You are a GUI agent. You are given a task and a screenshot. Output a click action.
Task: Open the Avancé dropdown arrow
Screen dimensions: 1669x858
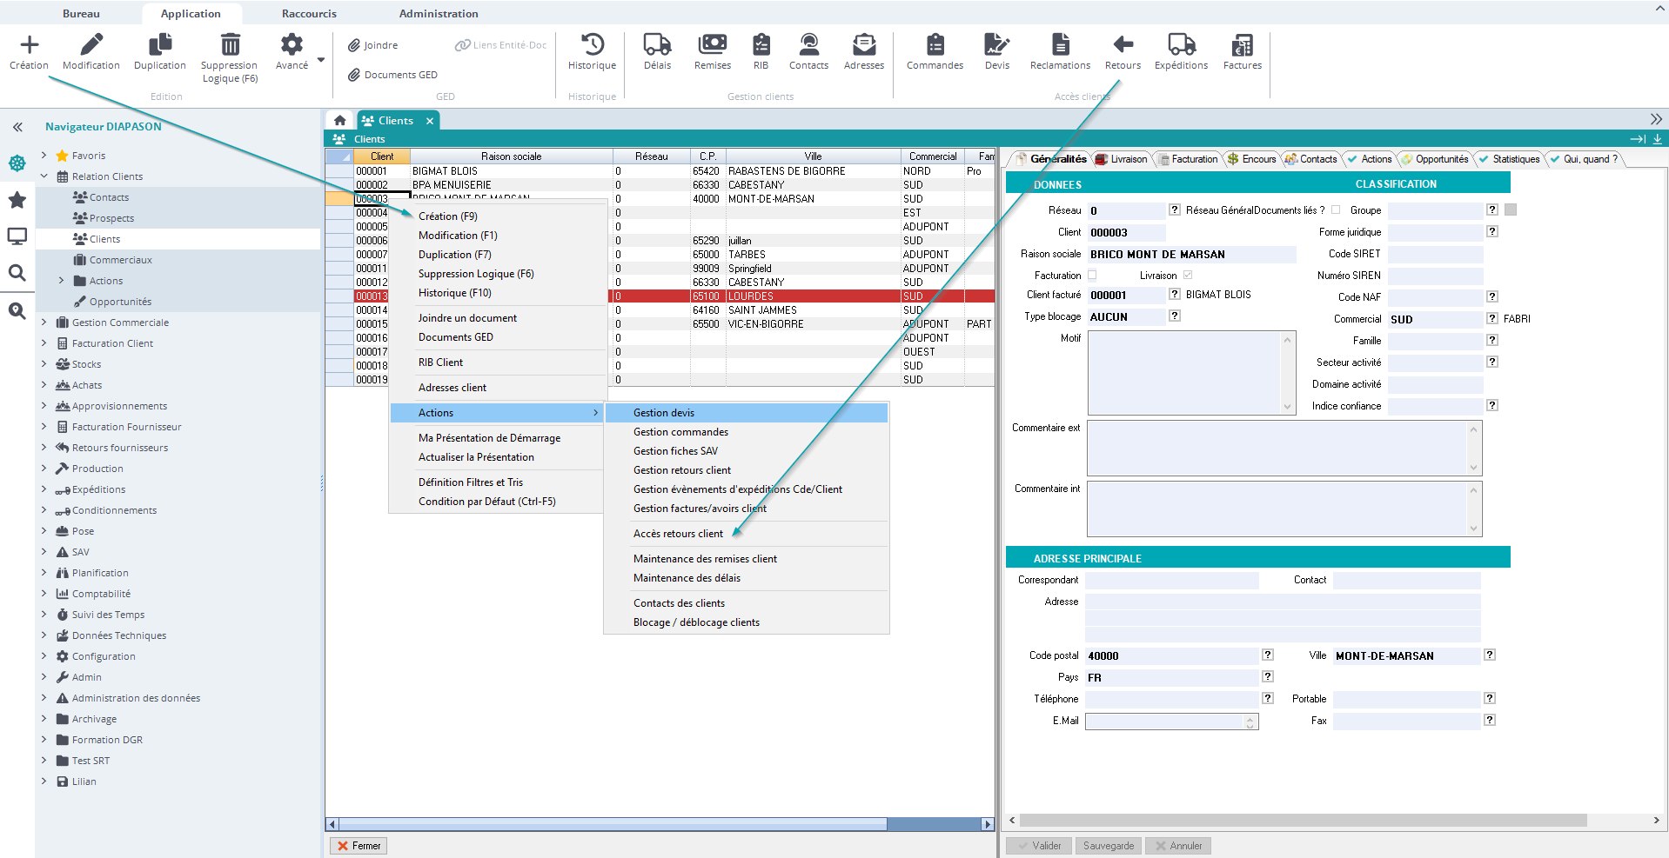pyautogui.click(x=321, y=60)
